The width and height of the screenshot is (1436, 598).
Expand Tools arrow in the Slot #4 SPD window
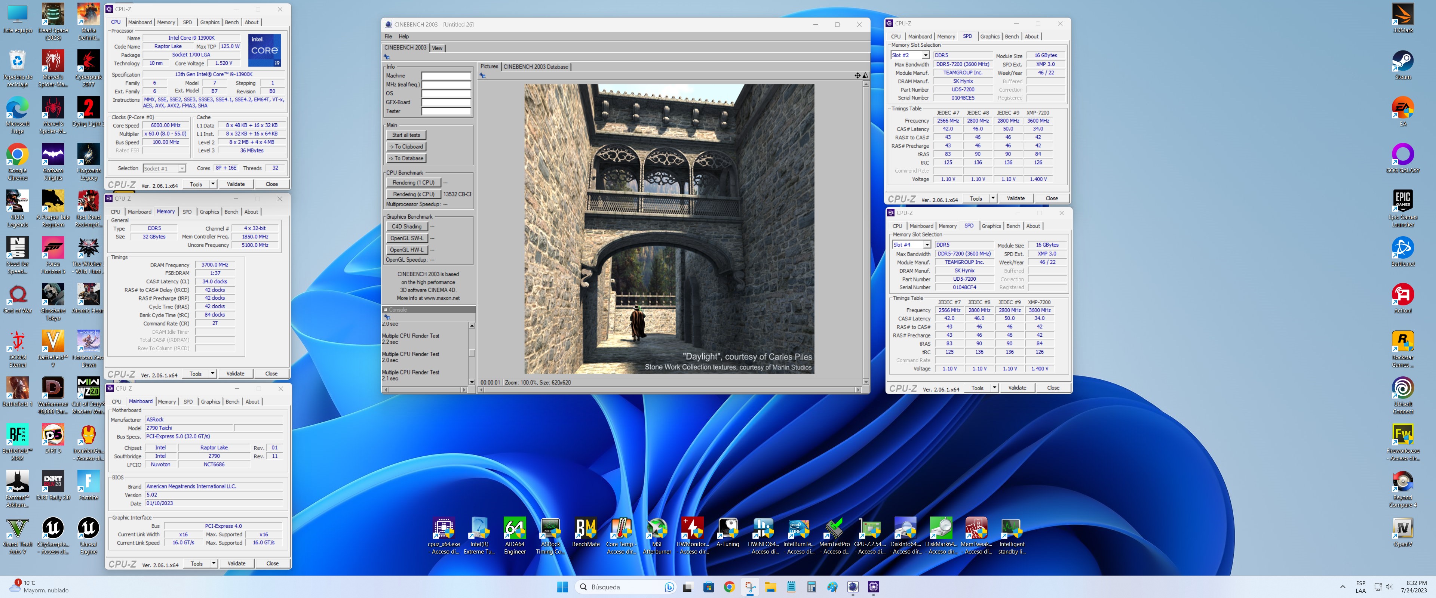coord(994,388)
